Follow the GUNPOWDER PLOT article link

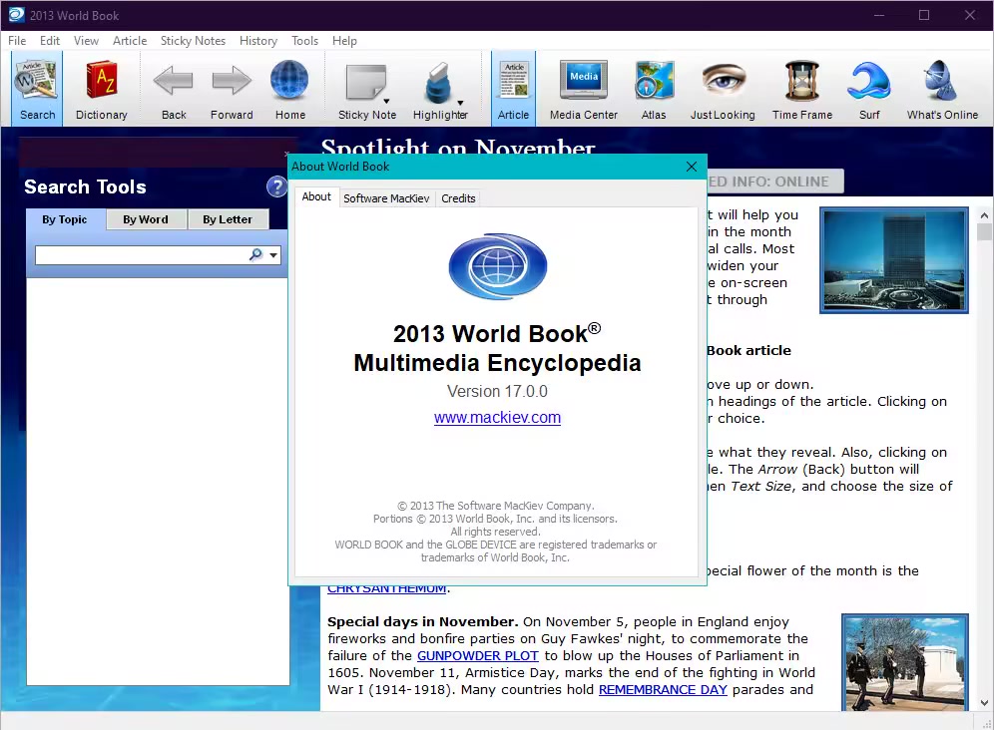click(477, 655)
